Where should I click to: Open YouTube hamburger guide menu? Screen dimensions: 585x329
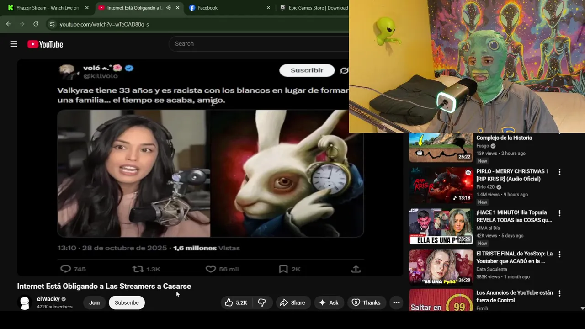pyautogui.click(x=14, y=44)
